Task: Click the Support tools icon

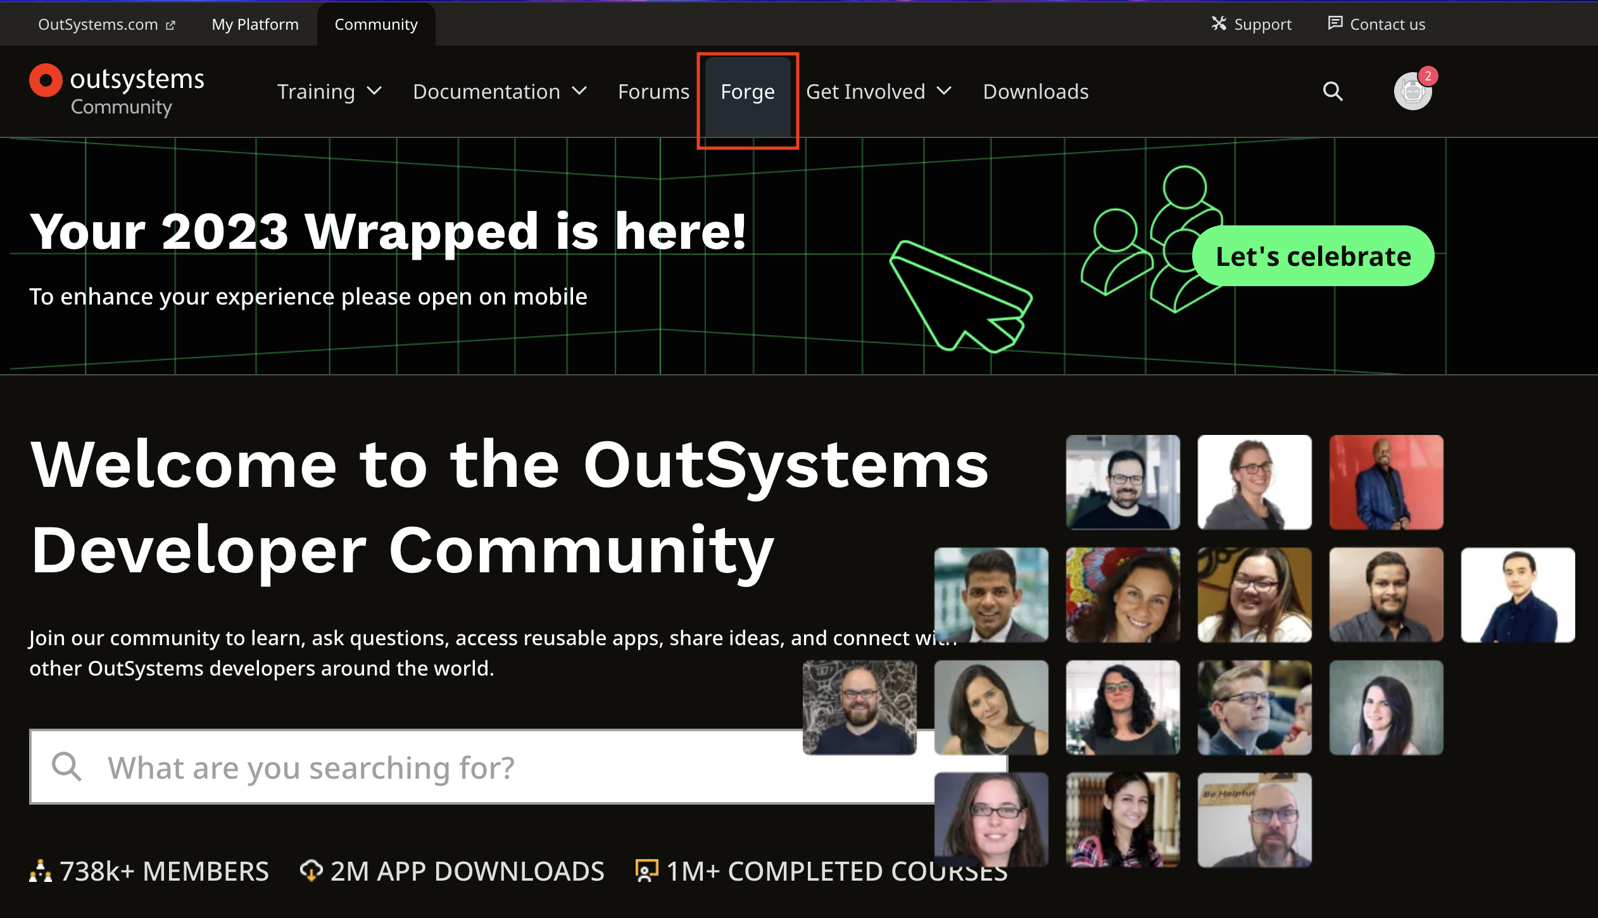Action: point(1219,24)
